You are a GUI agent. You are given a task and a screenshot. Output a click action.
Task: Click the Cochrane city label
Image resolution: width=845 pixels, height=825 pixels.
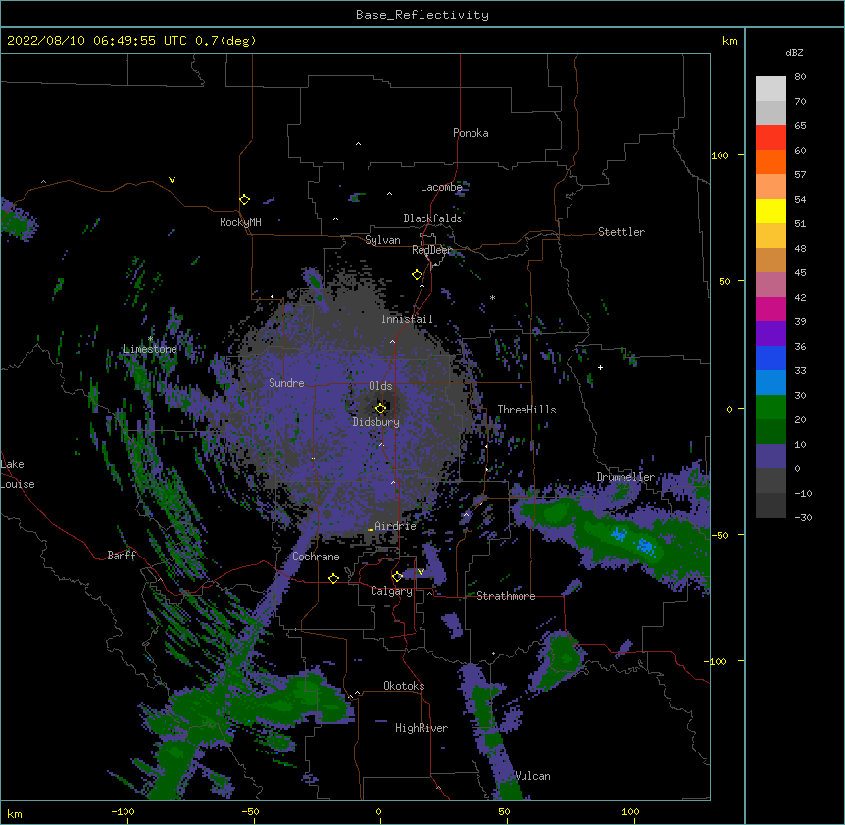click(316, 557)
